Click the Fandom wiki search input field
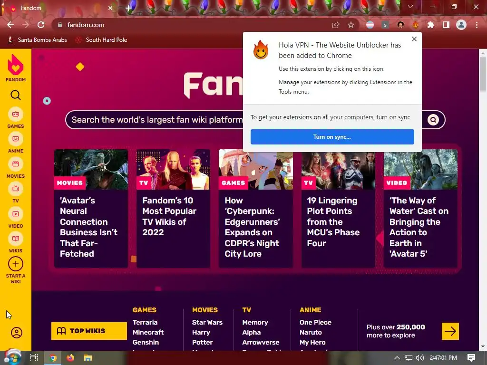This screenshot has width=487, height=365. click(x=154, y=119)
